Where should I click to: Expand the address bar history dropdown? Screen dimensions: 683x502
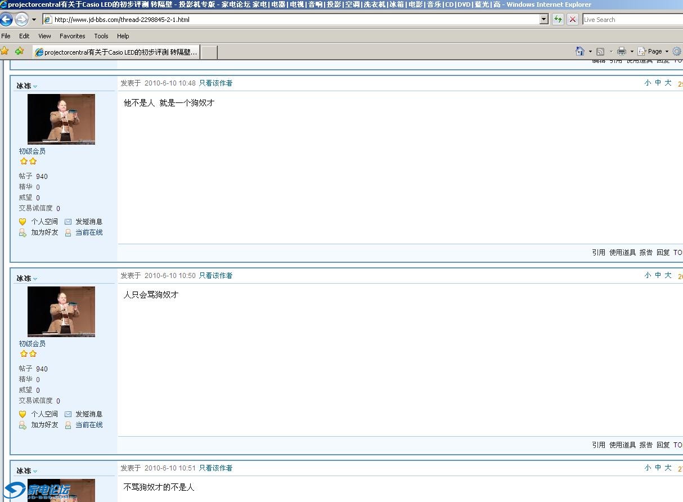point(544,20)
